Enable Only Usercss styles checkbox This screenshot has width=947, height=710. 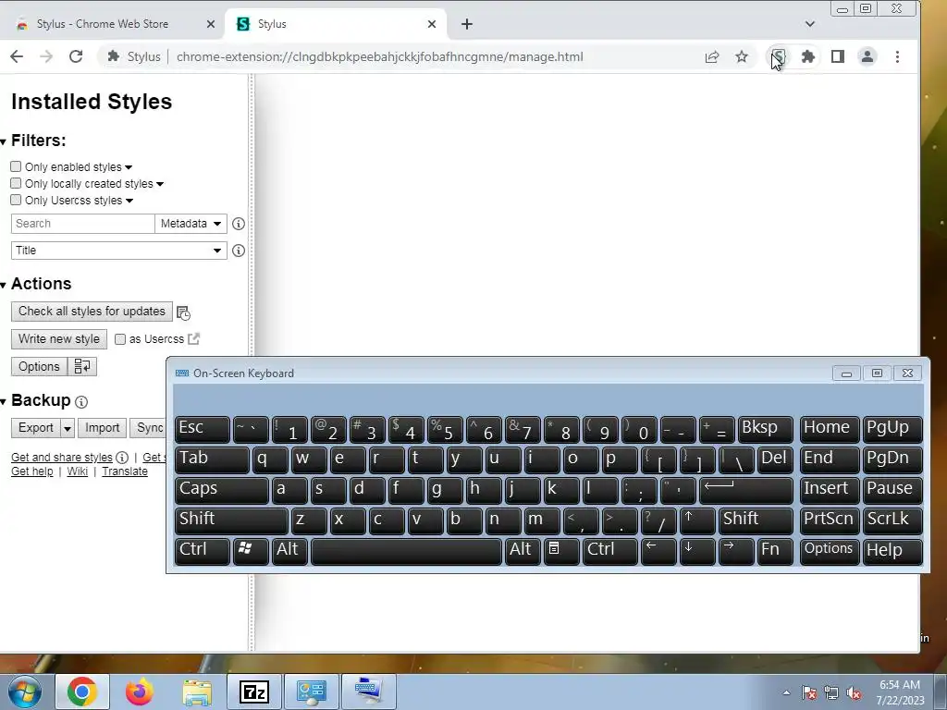click(x=16, y=200)
